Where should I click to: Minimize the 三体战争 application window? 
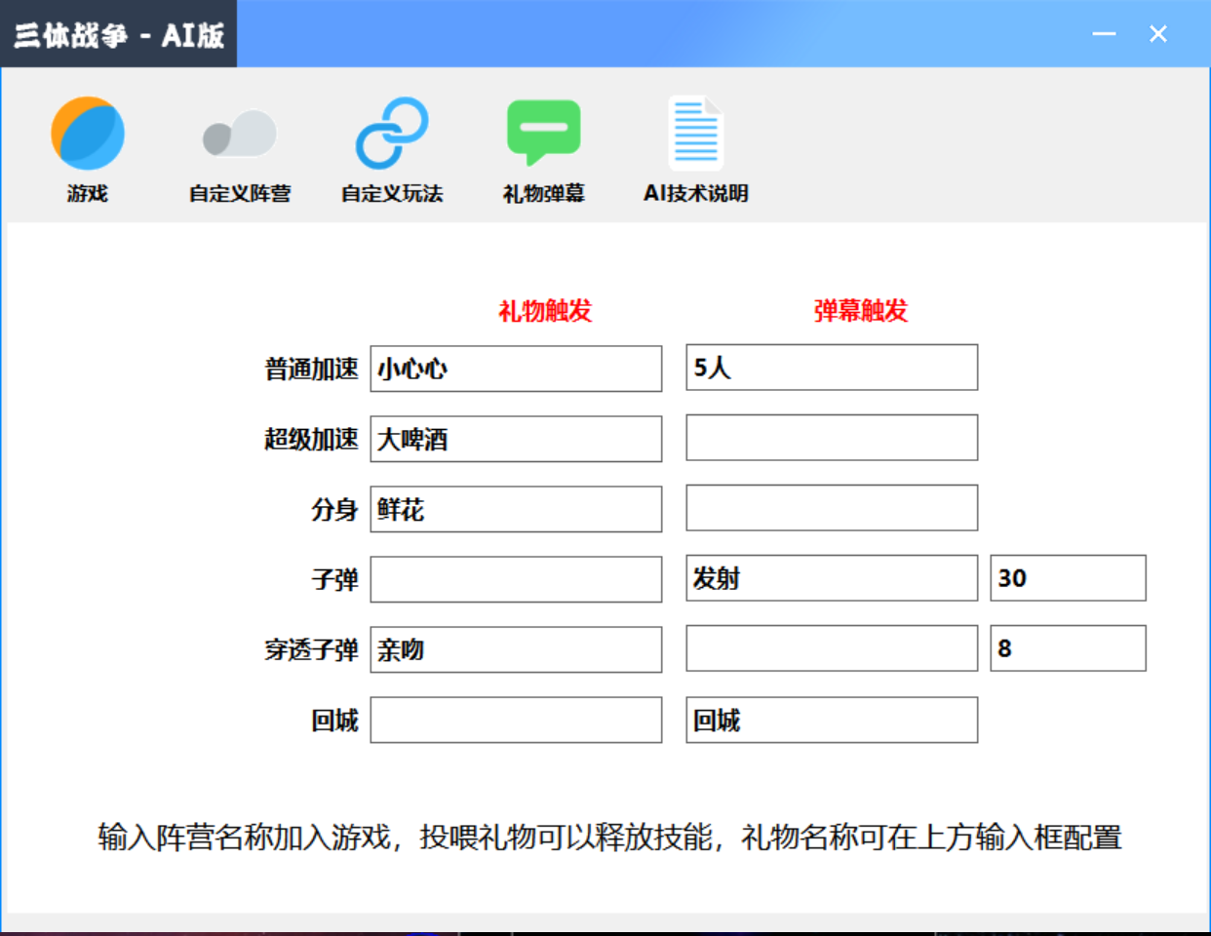1103,33
